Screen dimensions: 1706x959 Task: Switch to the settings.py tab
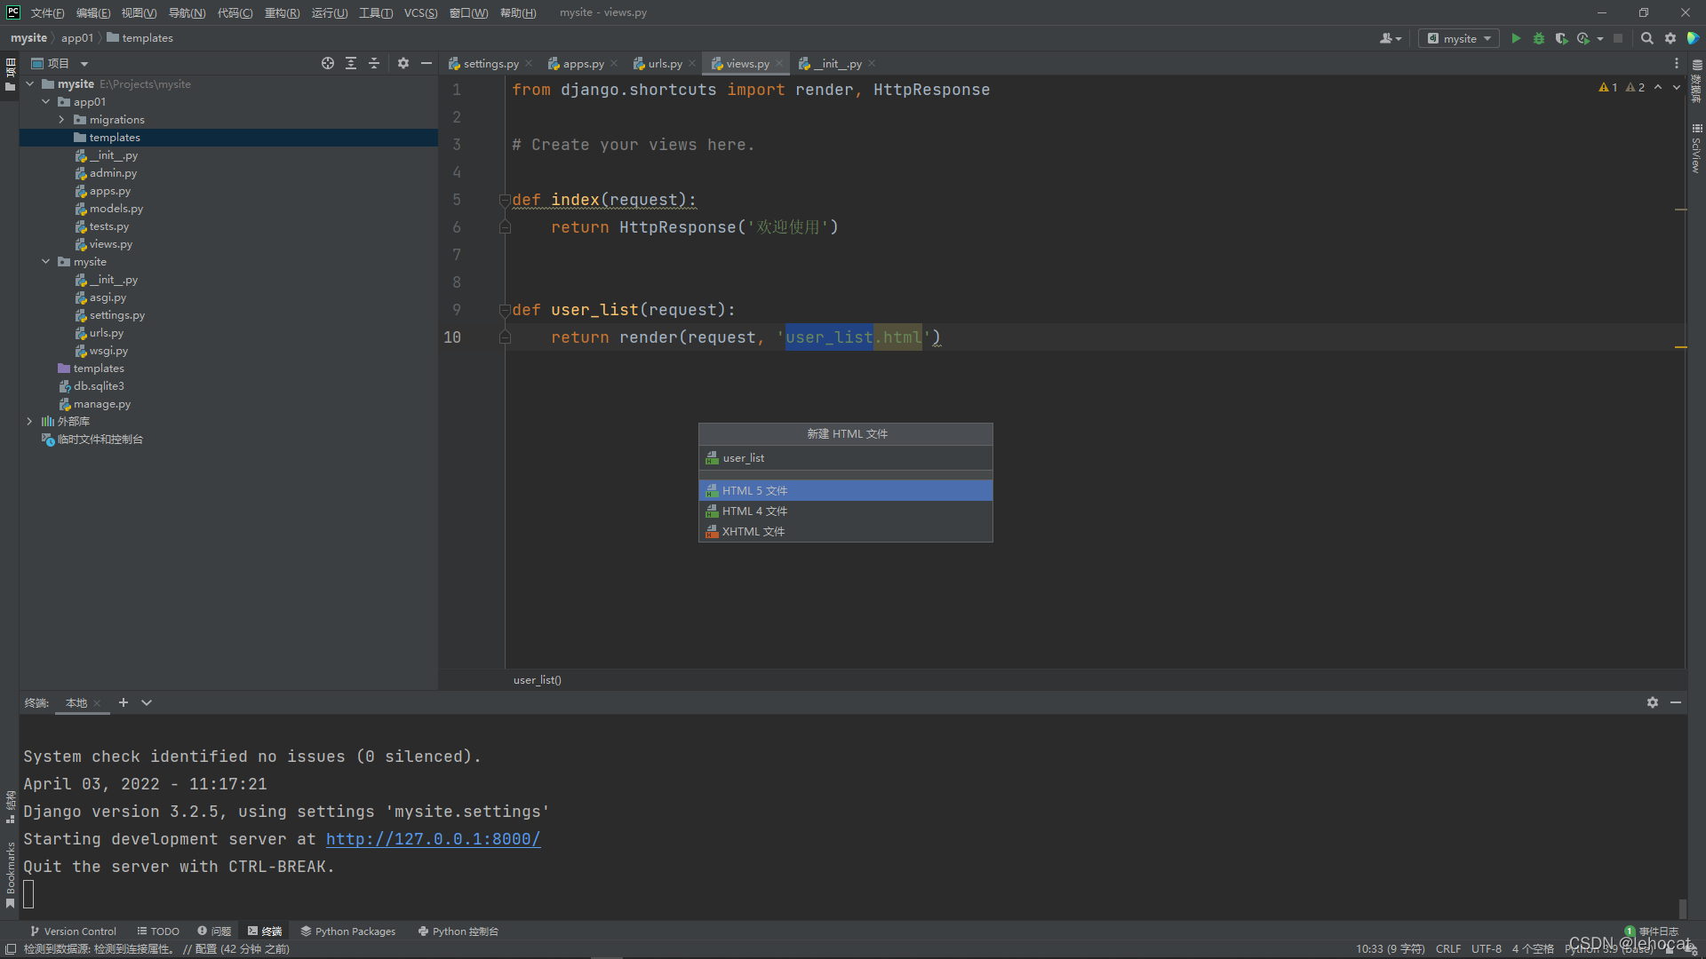point(490,64)
